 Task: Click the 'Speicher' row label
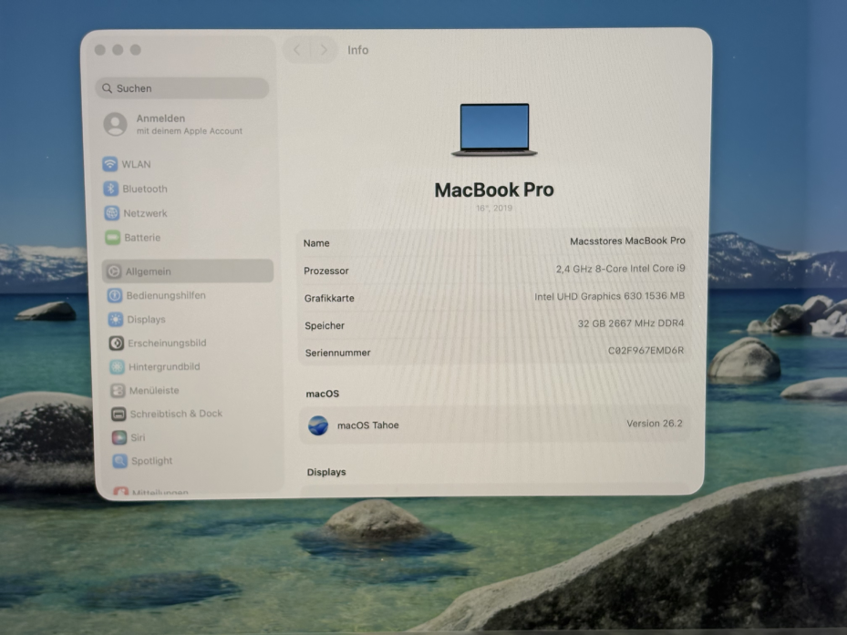pyautogui.click(x=325, y=325)
